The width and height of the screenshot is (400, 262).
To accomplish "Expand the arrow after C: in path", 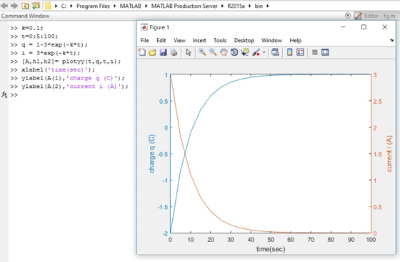I will [71, 6].
